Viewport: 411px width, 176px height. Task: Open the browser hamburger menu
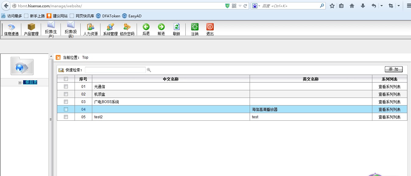point(409,6)
